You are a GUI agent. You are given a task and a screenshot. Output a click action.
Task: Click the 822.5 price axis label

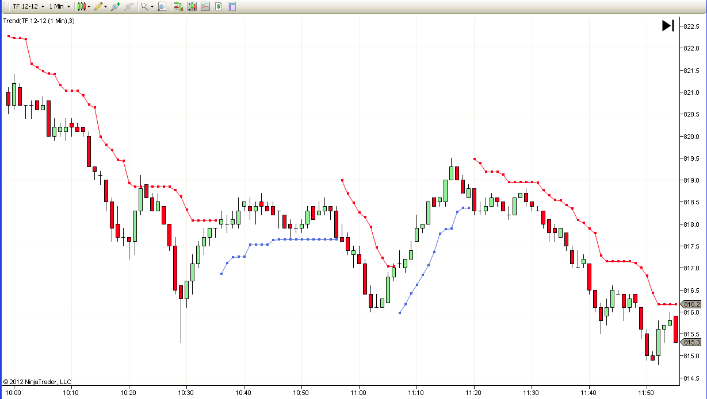point(690,26)
